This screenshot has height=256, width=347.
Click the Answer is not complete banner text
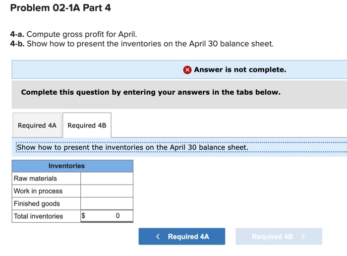[240, 70]
